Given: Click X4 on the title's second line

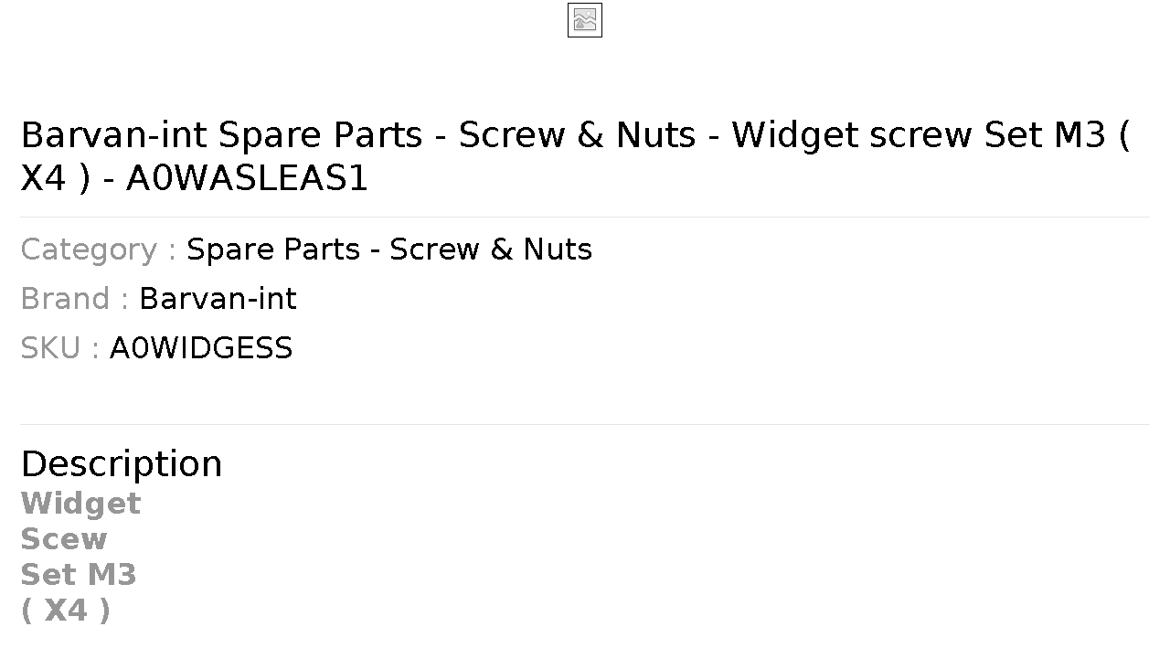Looking at the screenshot, I should [x=44, y=179].
